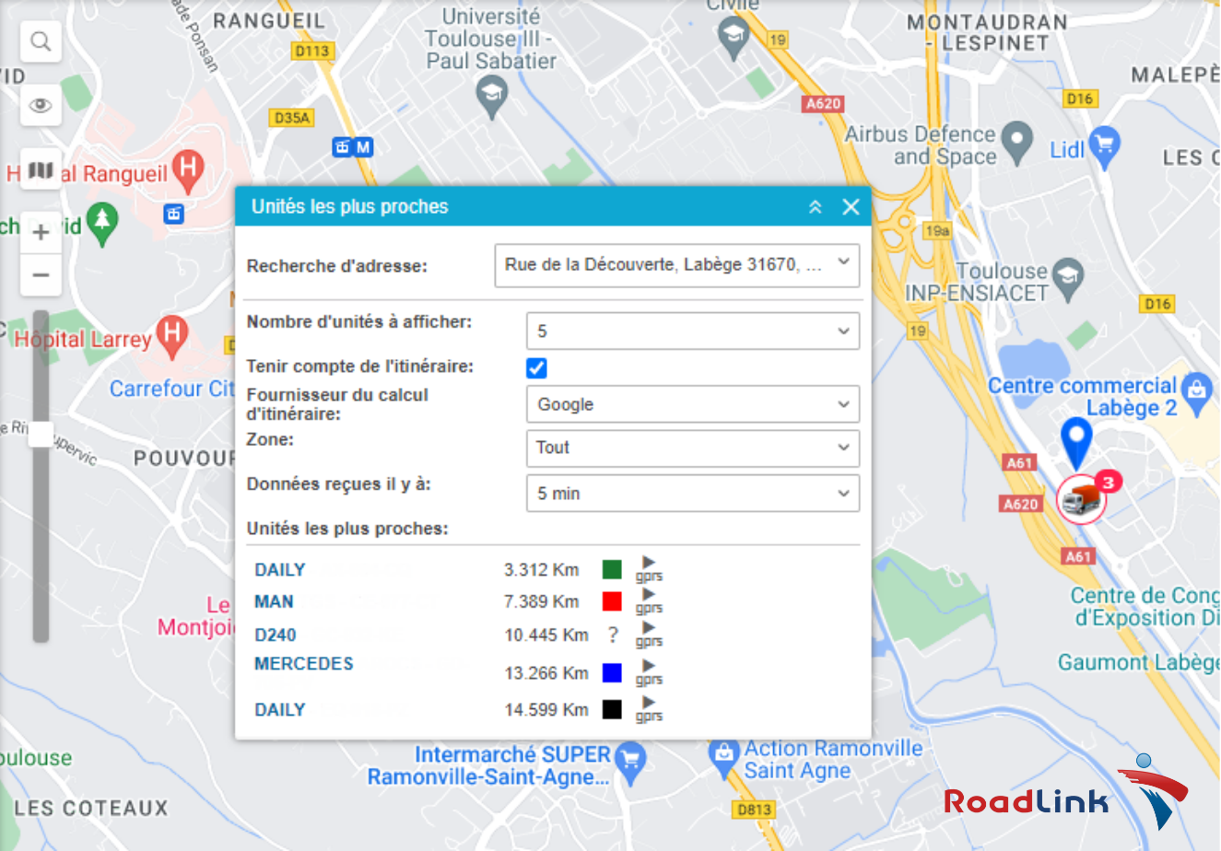The height and width of the screenshot is (851, 1221).
Task: Click the gprs icon of DAILY 14.599 Km
Action: click(649, 709)
